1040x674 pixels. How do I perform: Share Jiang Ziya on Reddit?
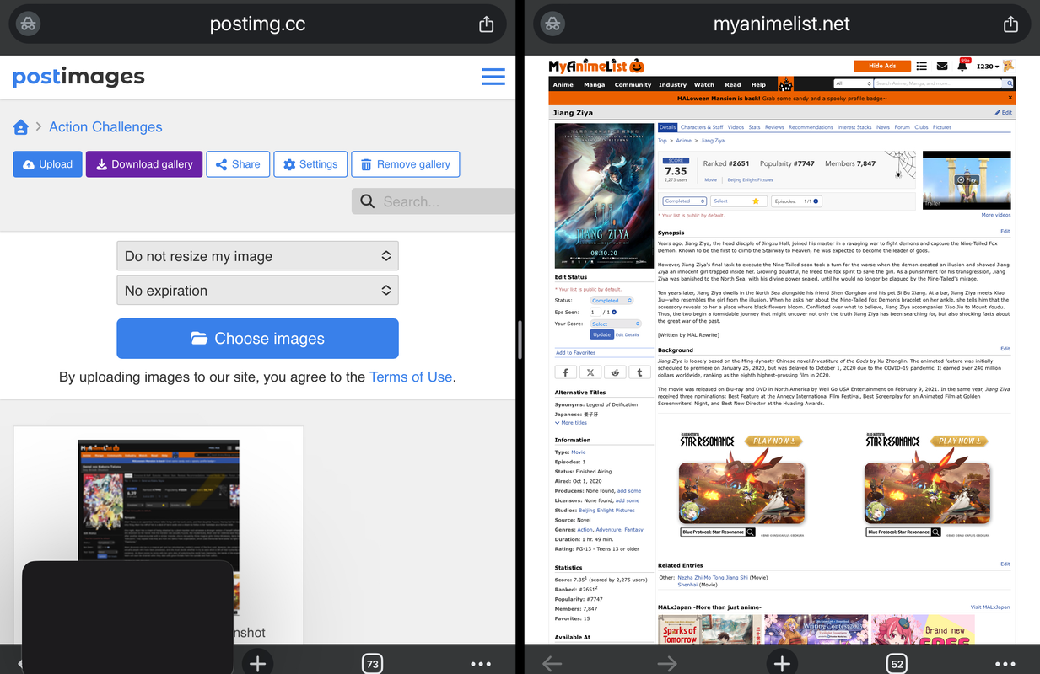click(x=615, y=372)
